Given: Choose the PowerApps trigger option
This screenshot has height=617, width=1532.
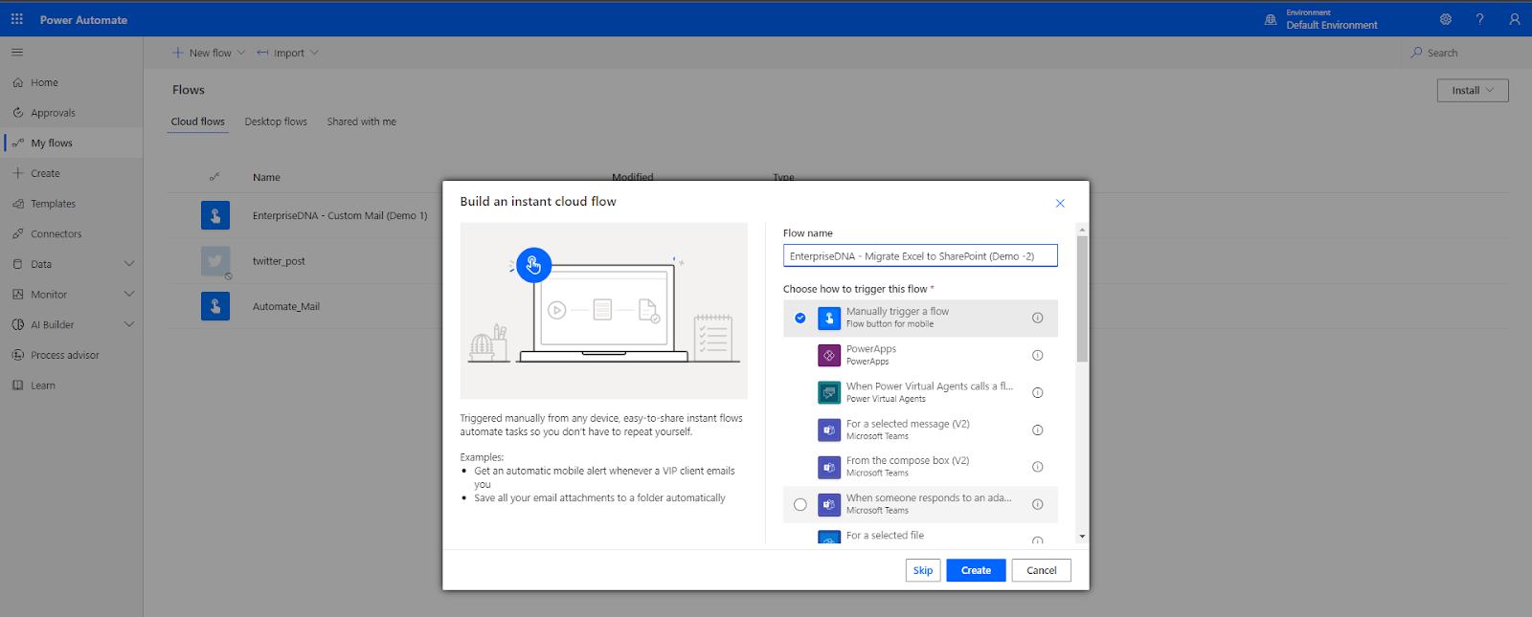Looking at the screenshot, I should [920, 355].
